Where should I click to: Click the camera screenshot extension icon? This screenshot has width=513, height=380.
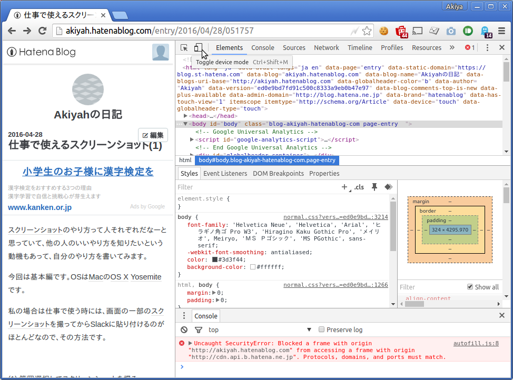(x=451, y=31)
